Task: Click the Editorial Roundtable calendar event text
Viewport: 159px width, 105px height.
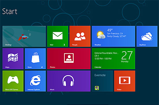Action: tap(106, 53)
